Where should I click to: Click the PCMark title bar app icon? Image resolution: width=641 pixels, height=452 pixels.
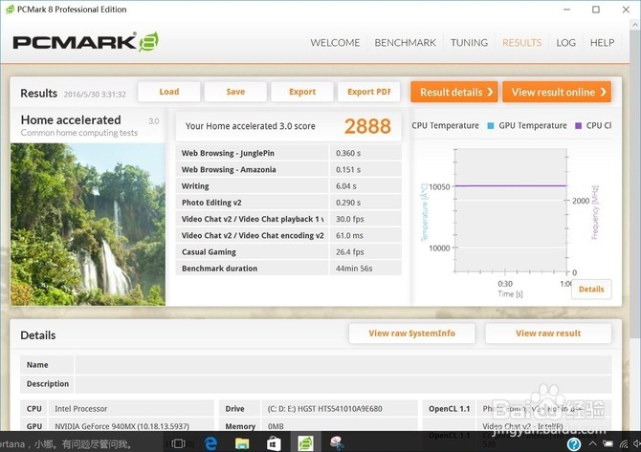click(10, 9)
